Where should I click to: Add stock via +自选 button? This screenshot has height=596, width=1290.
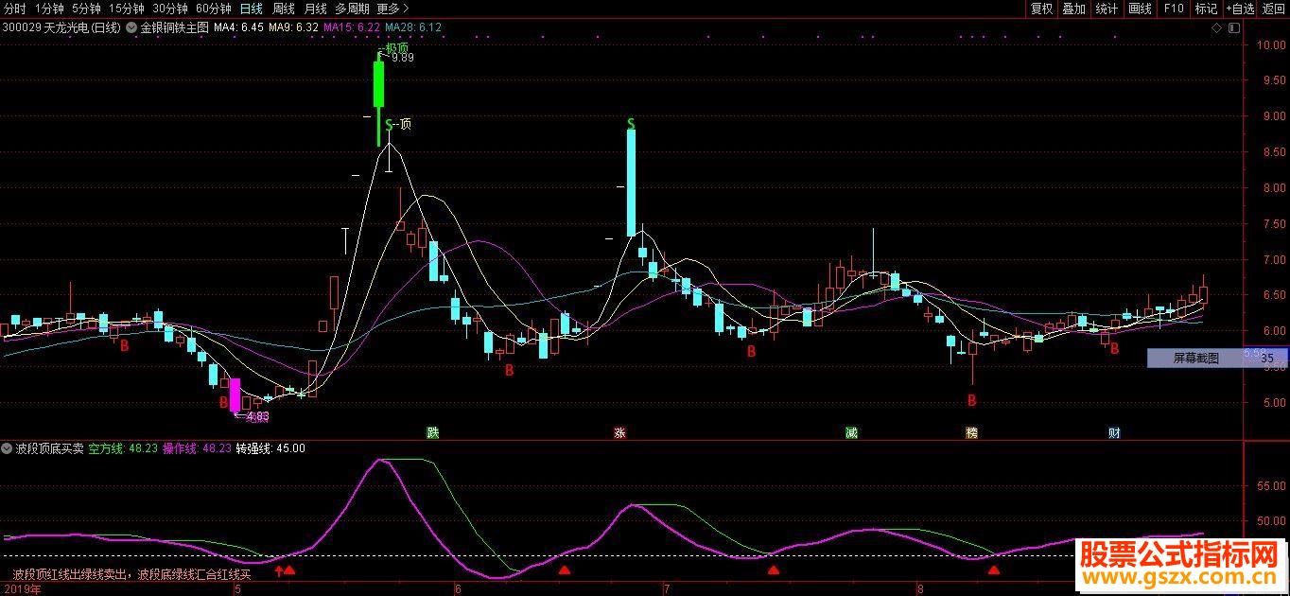(1241, 9)
